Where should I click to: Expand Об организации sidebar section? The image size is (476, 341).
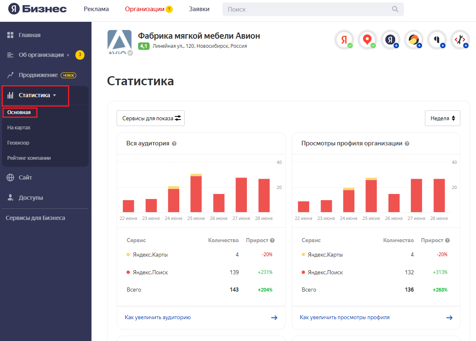tap(41, 55)
